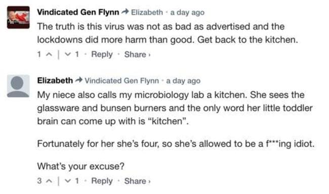
Task: View downvote count on Gen Flynn's comment
Action: [77, 54]
